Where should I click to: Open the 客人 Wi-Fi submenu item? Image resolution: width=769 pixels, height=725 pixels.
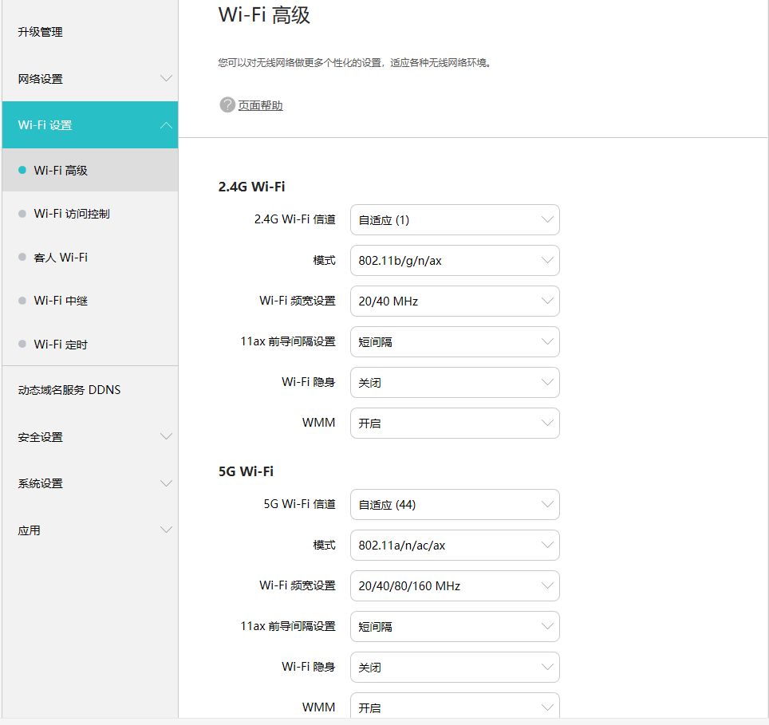(x=61, y=258)
